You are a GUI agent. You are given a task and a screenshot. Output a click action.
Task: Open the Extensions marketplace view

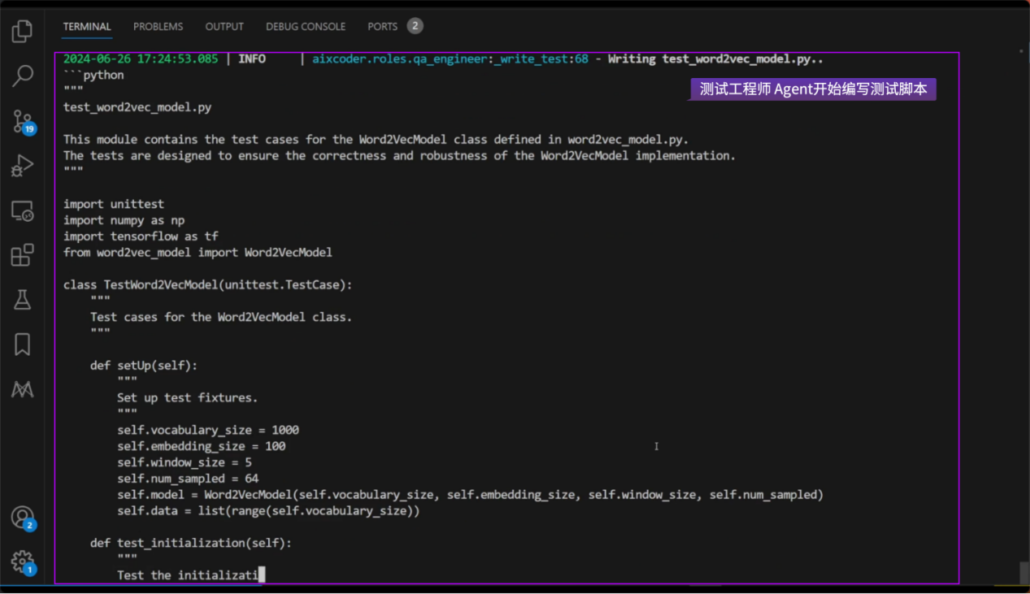(x=22, y=255)
